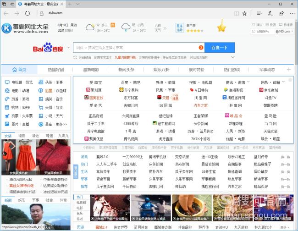Expand the 网易·邮箱 dropdown arrow

pos(283,82)
